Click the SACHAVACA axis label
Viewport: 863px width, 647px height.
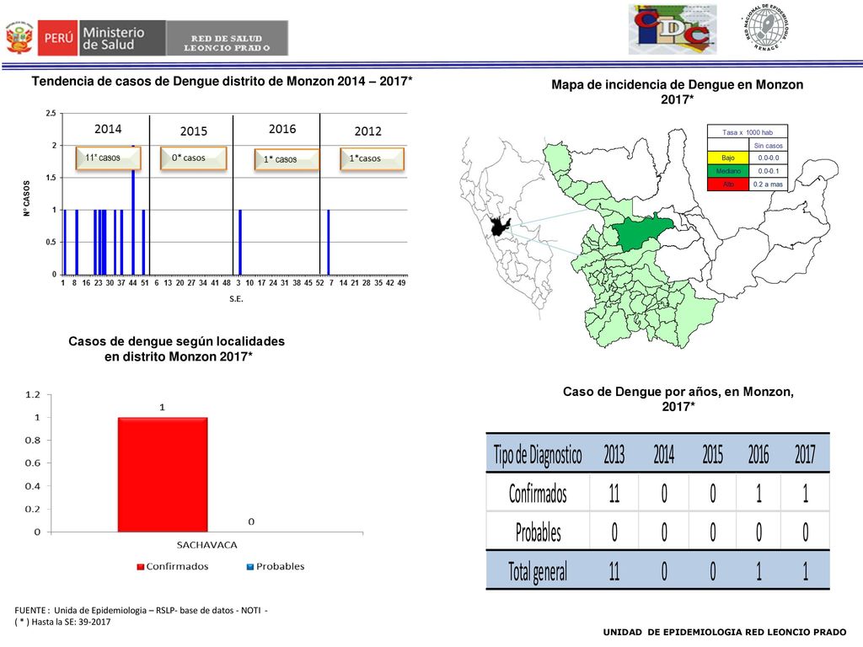point(207,545)
